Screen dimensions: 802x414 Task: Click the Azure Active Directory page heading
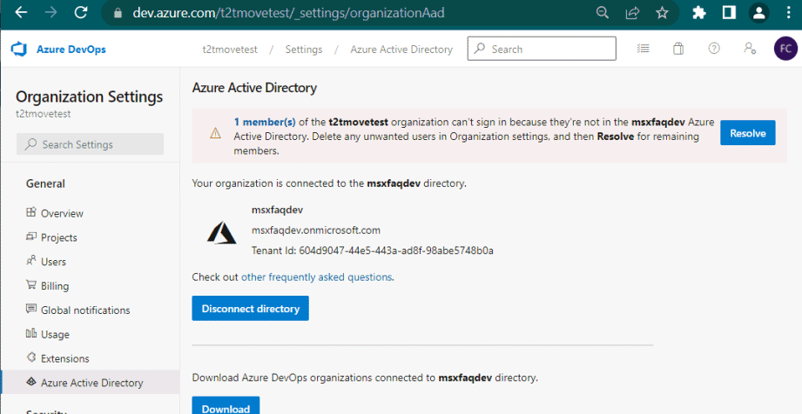(254, 88)
